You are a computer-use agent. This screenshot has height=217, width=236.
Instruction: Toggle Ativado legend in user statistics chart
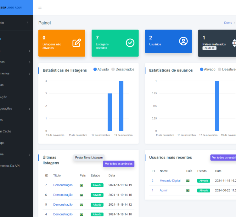tap(208, 70)
